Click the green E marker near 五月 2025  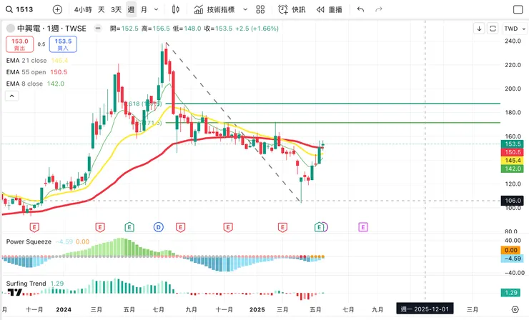click(319, 227)
